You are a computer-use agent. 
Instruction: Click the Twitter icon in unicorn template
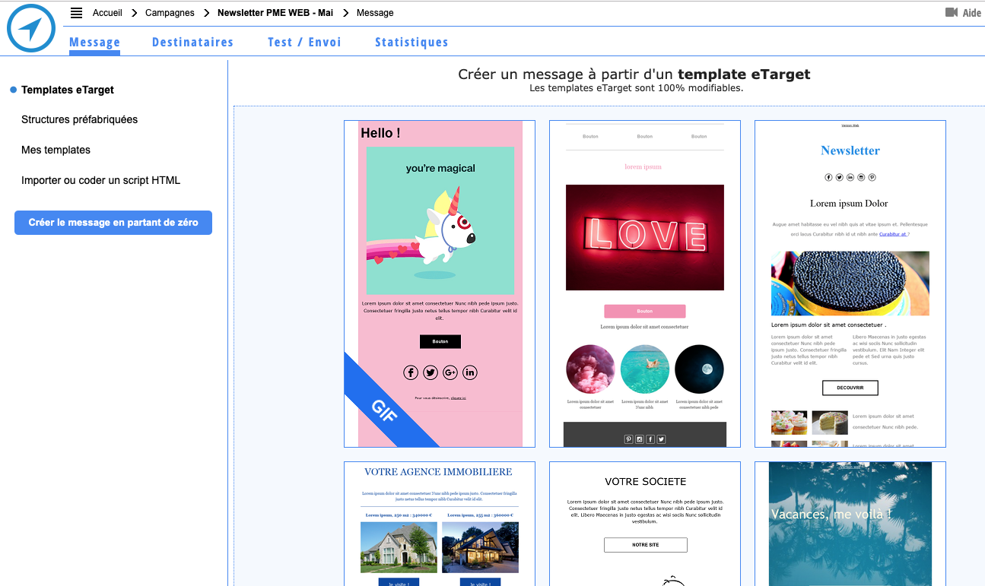tap(431, 372)
